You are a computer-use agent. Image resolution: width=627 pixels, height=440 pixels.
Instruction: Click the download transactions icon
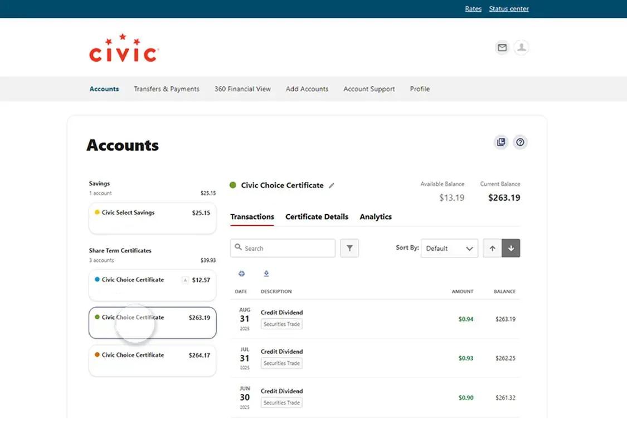[x=266, y=273]
